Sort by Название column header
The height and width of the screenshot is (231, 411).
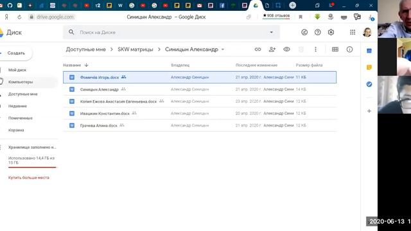pos(72,65)
